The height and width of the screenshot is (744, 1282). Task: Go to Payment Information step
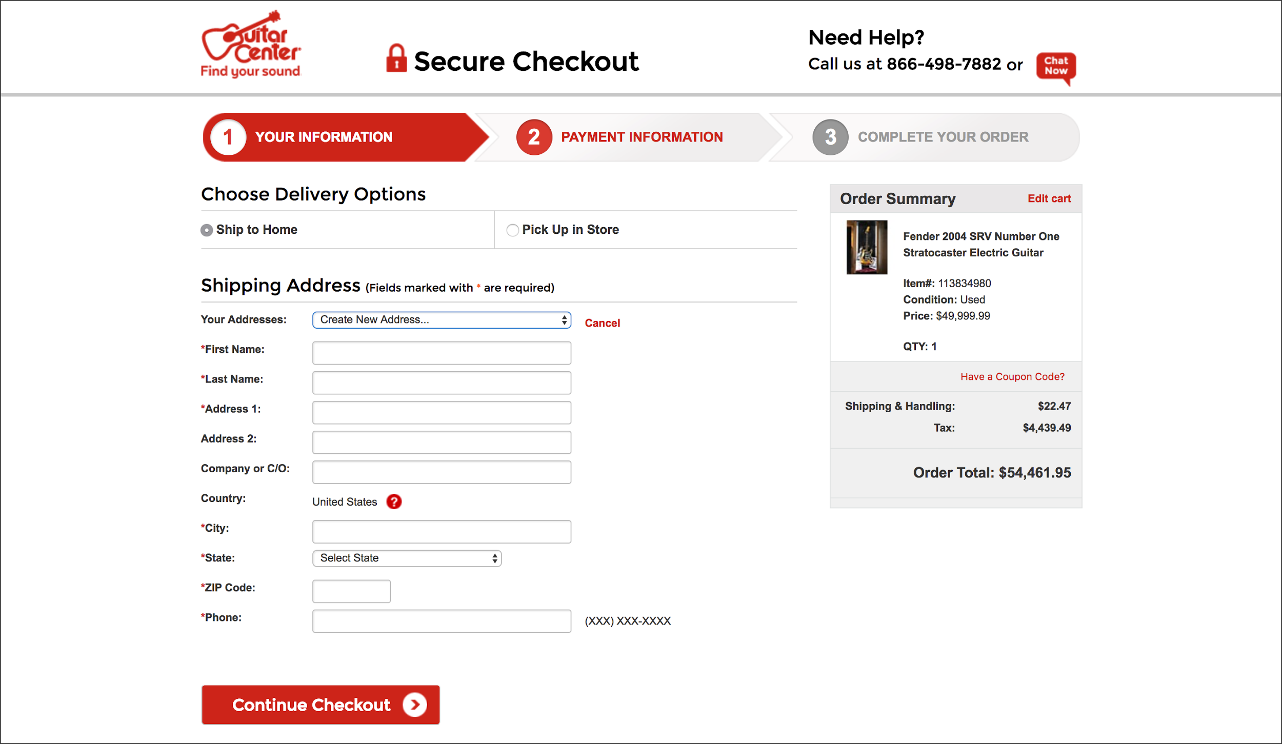pyautogui.click(x=642, y=137)
